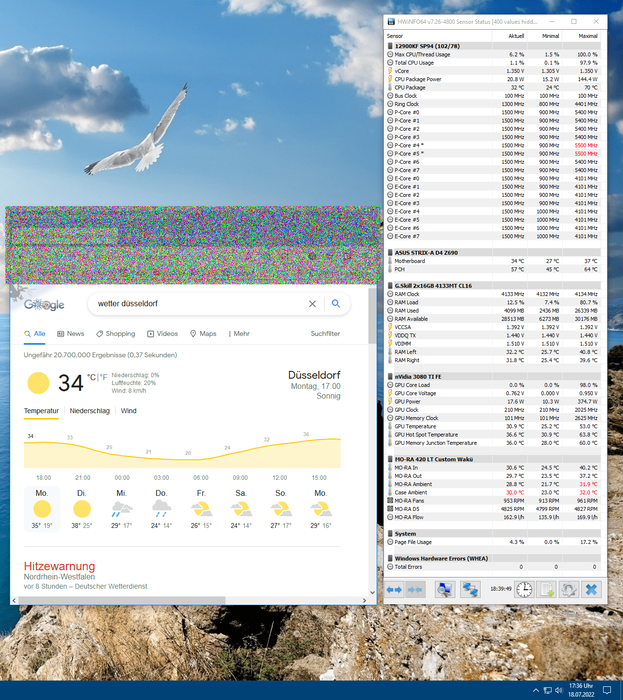Select the Do. forecast day
This screenshot has width=623, height=700.
(161, 509)
